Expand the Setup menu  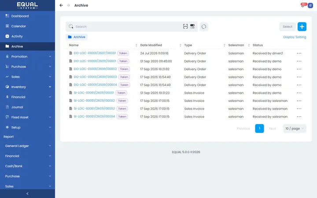pos(27,127)
